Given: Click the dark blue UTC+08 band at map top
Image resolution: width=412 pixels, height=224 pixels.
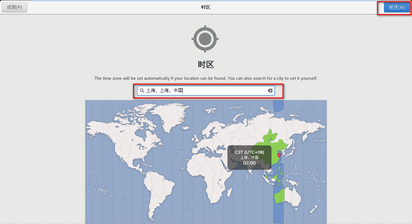Looking at the screenshot, I should (x=278, y=106).
